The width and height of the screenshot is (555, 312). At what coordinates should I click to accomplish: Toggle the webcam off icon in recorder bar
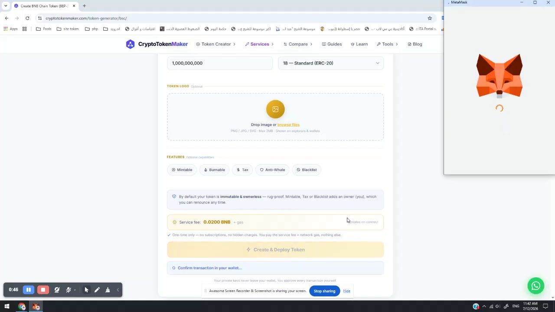click(x=57, y=290)
